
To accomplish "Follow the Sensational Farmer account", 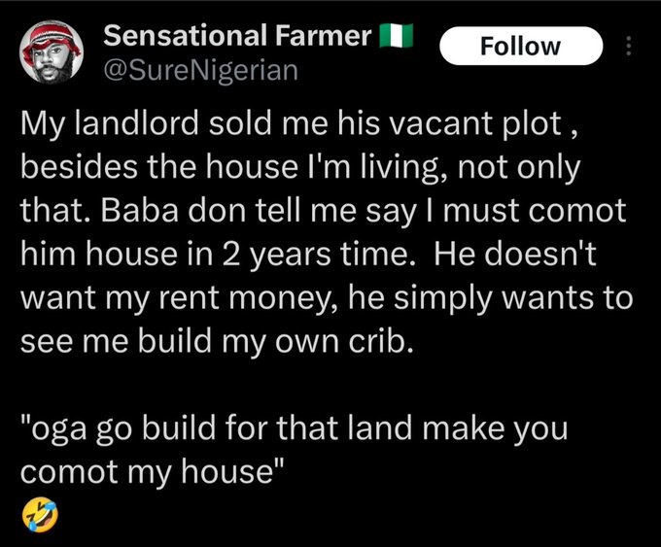I will (x=521, y=46).
